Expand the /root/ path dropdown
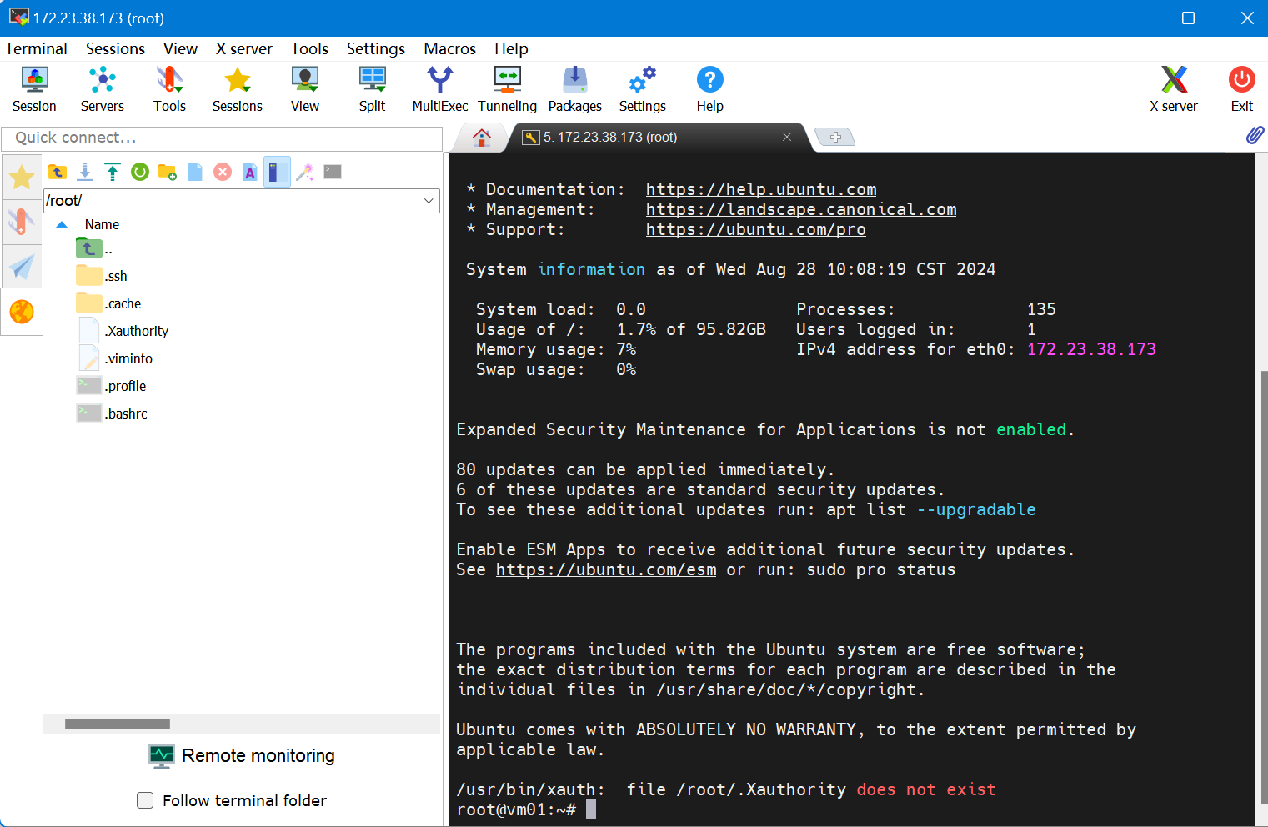The width and height of the screenshot is (1268, 827). click(429, 201)
